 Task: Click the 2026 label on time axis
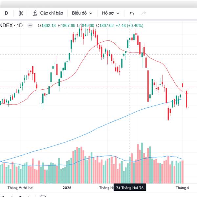67,188
